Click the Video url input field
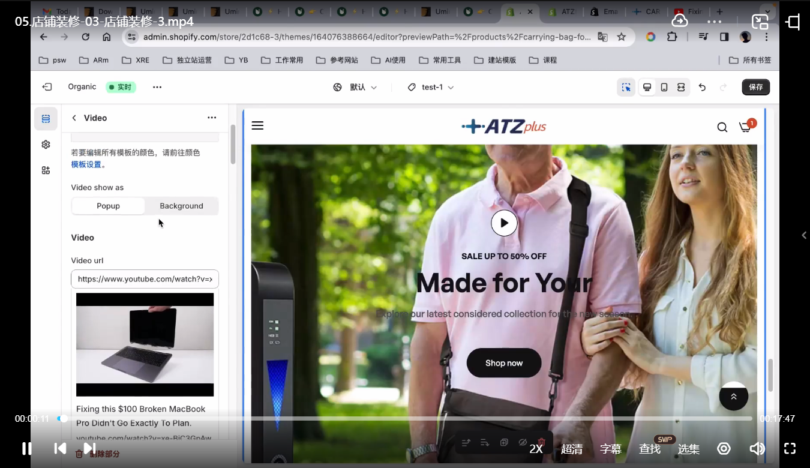810x468 pixels. 145,279
